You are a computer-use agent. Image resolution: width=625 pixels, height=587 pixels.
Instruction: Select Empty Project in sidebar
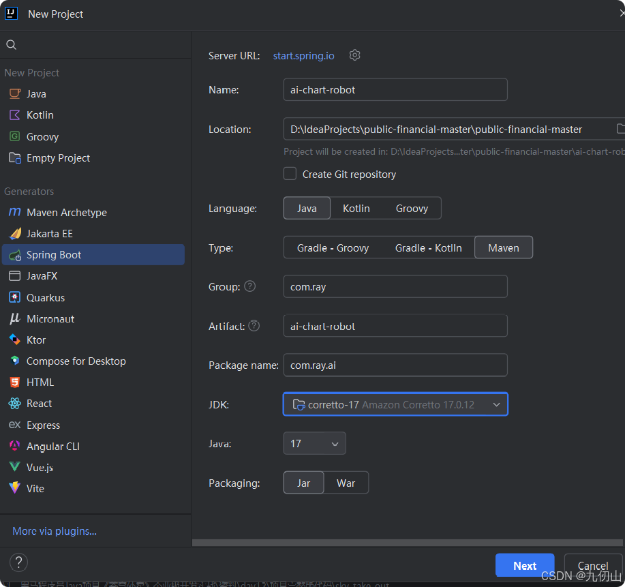coord(93,158)
